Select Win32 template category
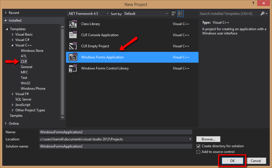The image size is (272, 168). (x=26, y=83)
